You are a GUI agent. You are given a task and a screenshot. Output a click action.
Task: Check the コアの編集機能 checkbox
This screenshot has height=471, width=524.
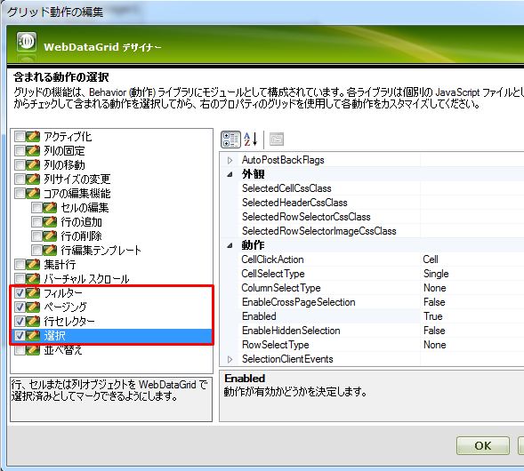[x=20, y=193]
